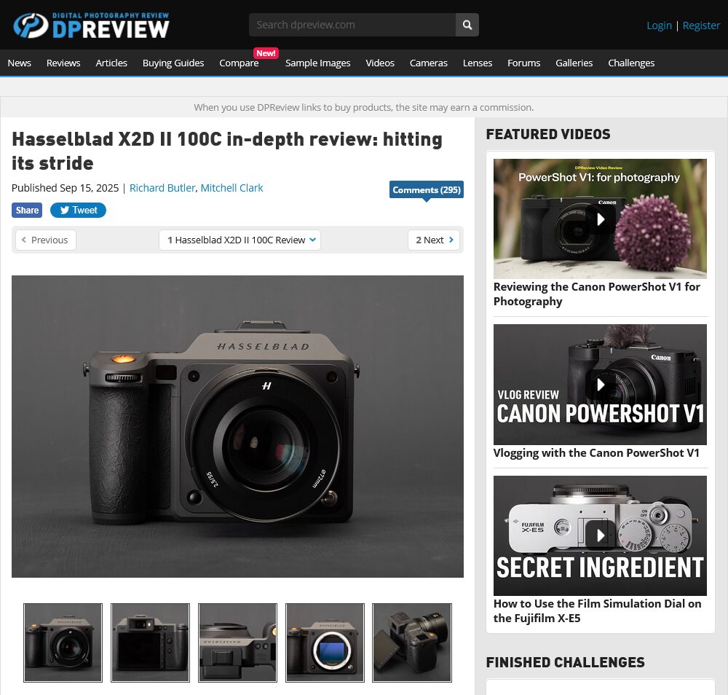Click the 'FINISHED CHALLENGES' heading
728x695 pixels.
tap(565, 662)
